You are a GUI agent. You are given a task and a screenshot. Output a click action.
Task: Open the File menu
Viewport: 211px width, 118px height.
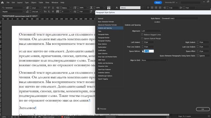(8, 3)
